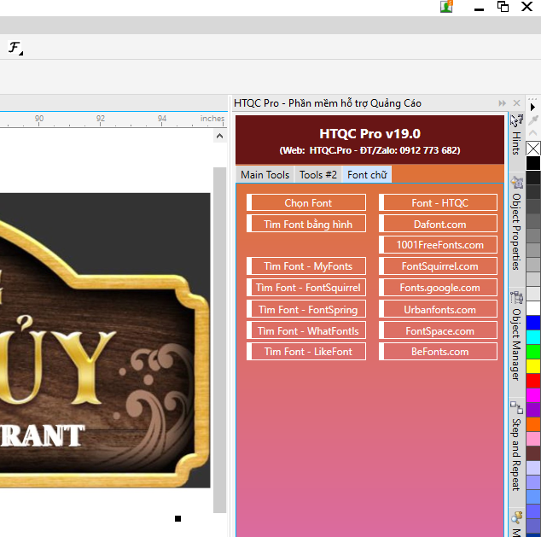Collapse the HTQC Pro docker with double arrows
The width and height of the screenshot is (541, 537).
502,103
